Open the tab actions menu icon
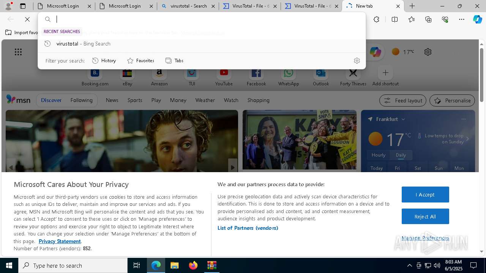The width and height of the screenshot is (486, 273). point(23,6)
